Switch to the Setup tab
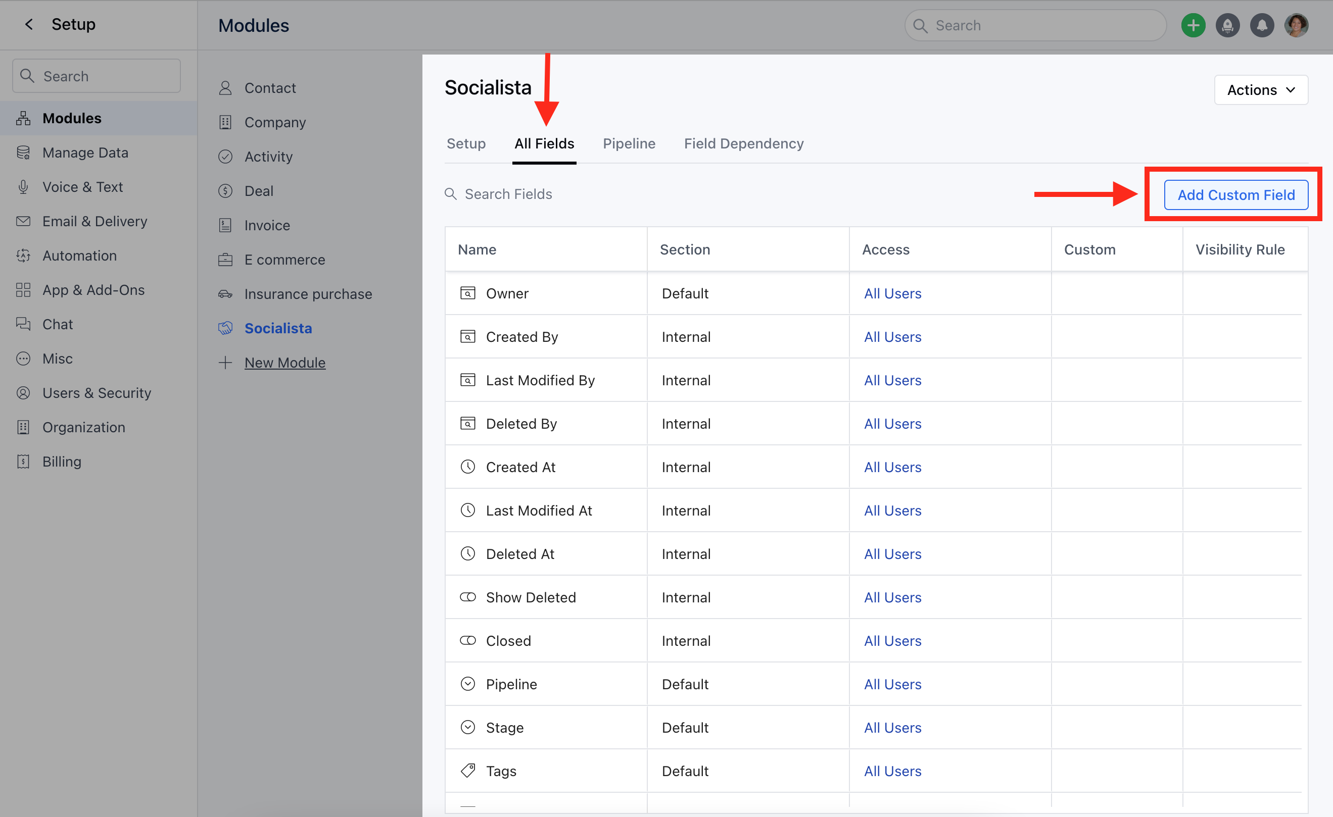Viewport: 1333px width, 817px height. point(466,143)
